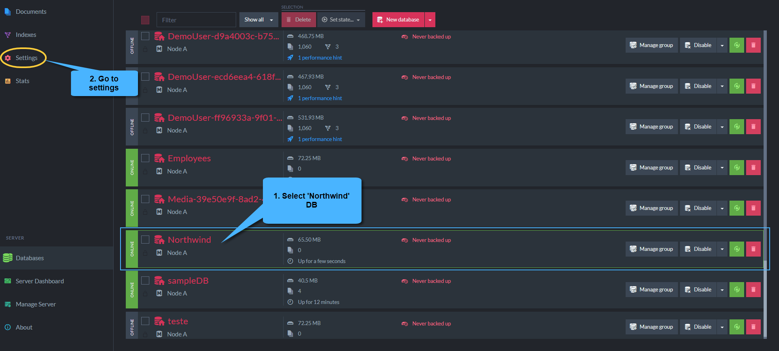Viewport: 779px width, 351px height.
Task: Click Disable button for Northwind
Action: [x=698, y=249]
